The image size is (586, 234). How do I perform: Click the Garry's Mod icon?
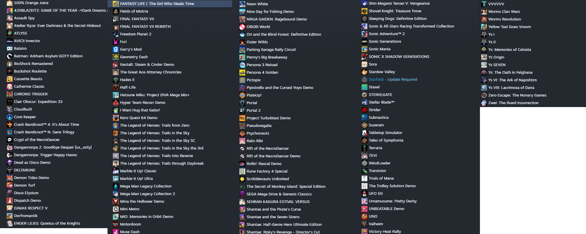116,49
